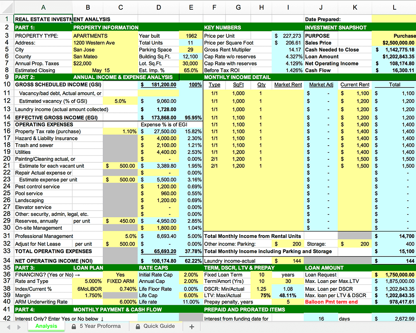Select the Storage income 200 cell
416x333 pixels.
(355, 244)
